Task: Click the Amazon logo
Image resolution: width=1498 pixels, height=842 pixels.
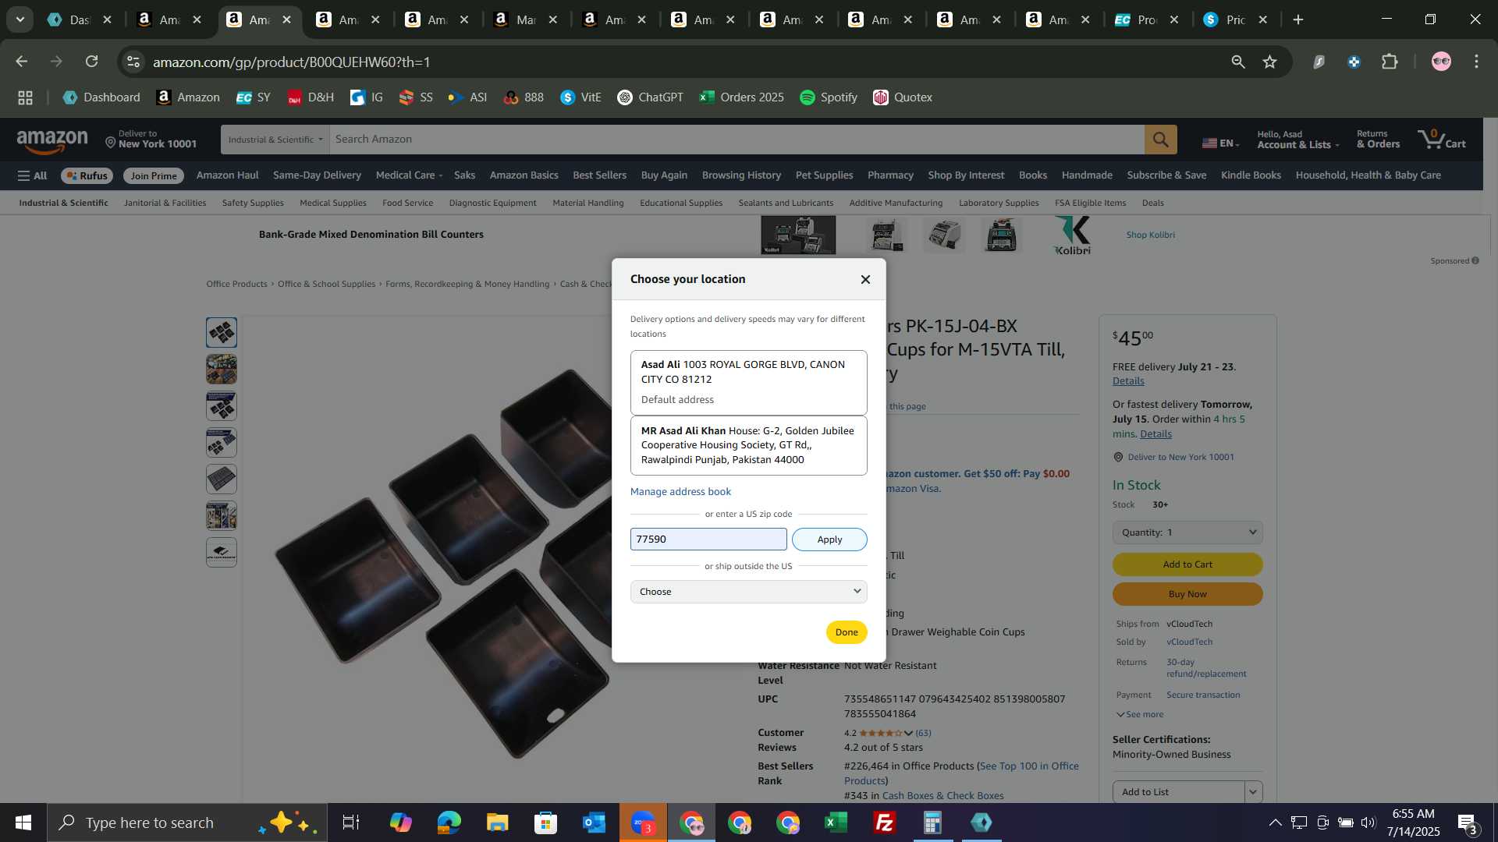Action: click(52, 140)
